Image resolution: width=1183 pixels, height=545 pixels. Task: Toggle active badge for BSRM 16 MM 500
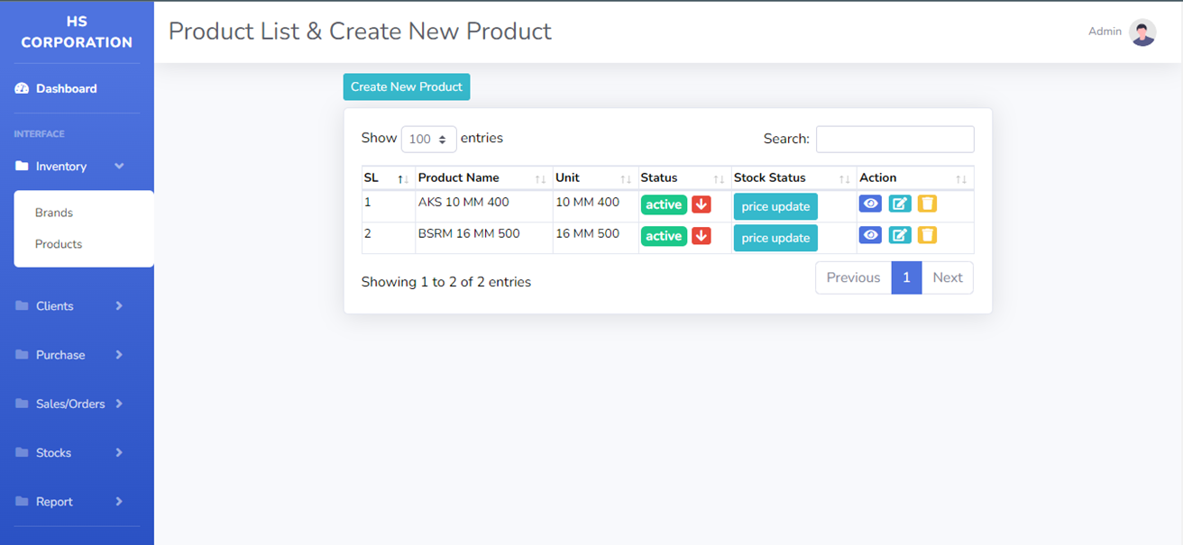pyautogui.click(x=664, y=236)
